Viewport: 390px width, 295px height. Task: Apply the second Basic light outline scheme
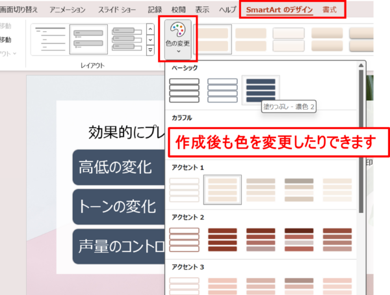pos(222,90)
